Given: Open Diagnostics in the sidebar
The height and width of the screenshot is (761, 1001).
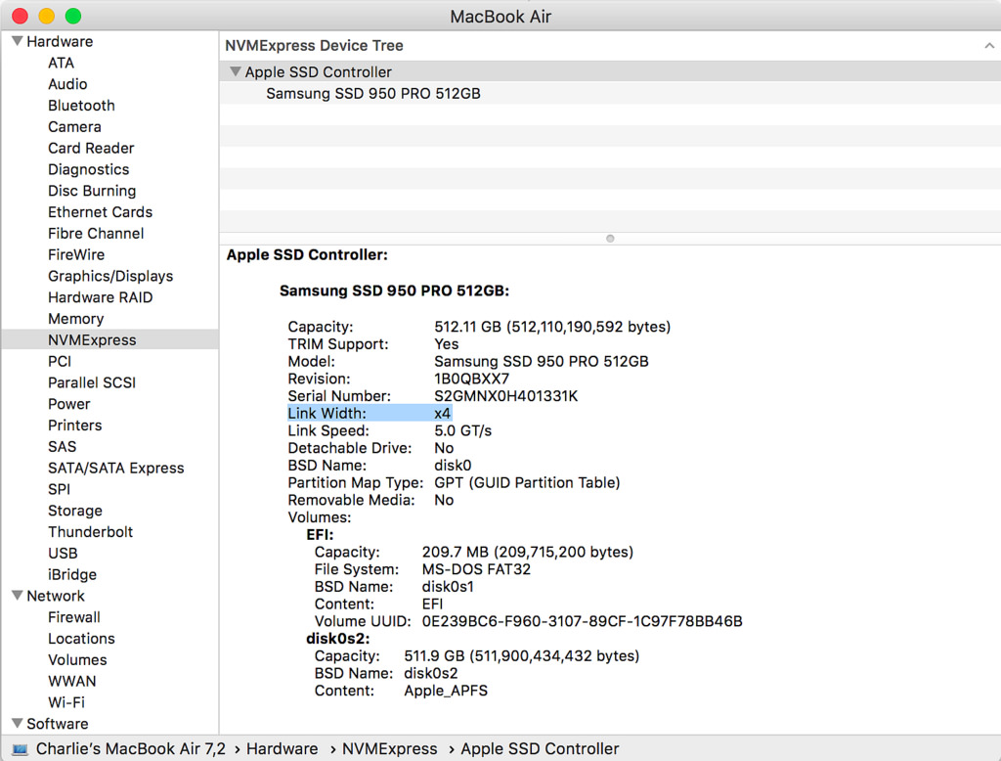Looking at the screenshot, I should click(x=89, y=169).
